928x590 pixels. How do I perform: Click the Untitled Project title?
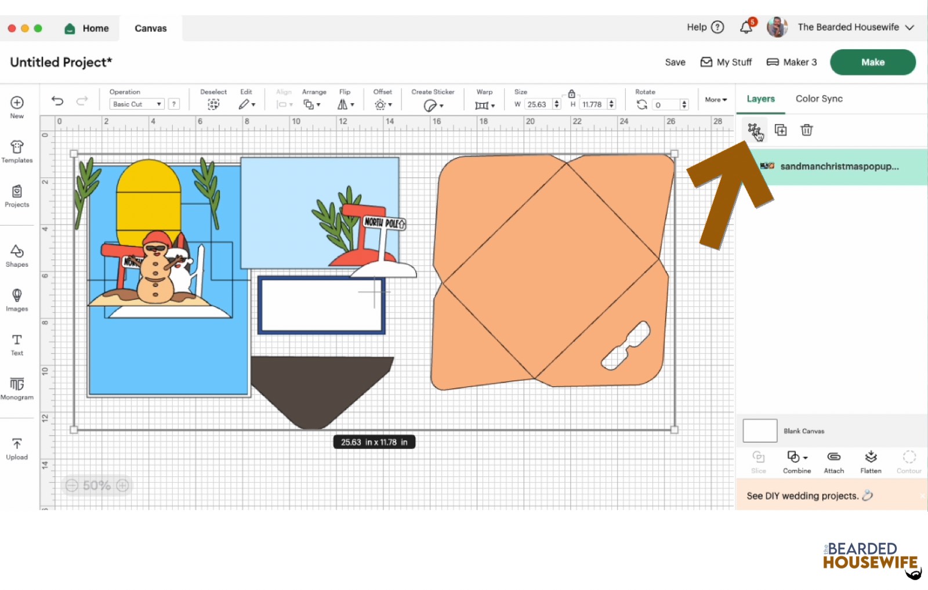(61, 62)
